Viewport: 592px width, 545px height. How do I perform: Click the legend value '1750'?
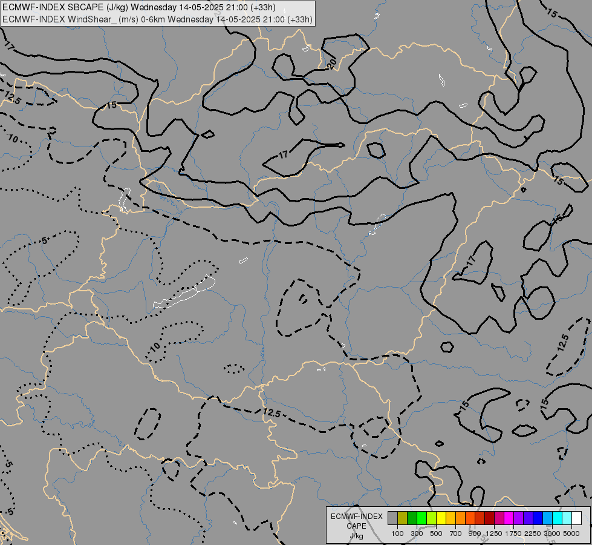coord(513,533)
